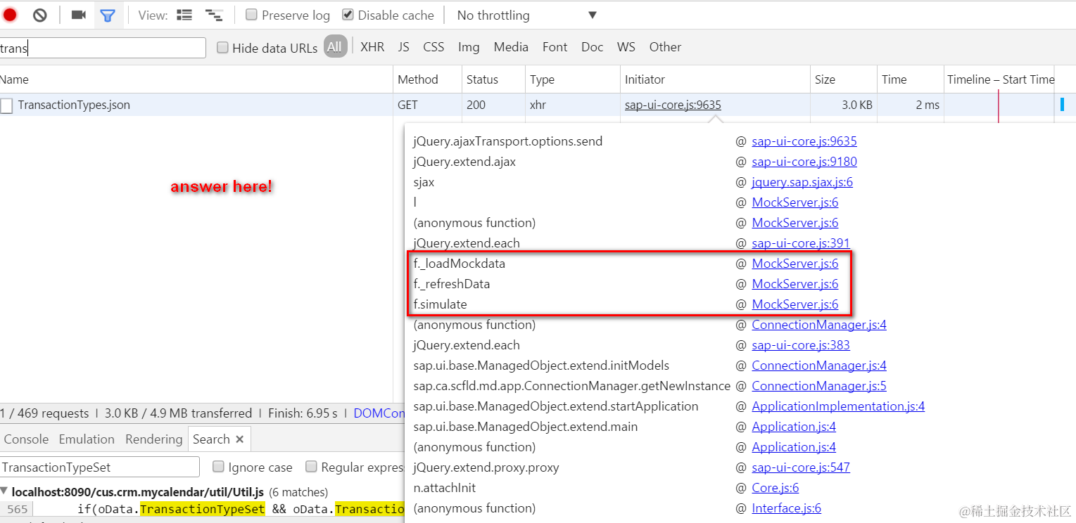The width and height of the screenshot is (1076, 523).
Task: Select the All filter
Action: click(335, 46)
